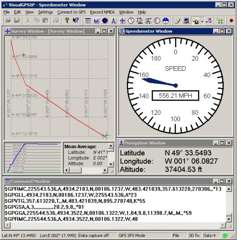Click the Print toolbar icon
241x240 pixels.
[55, 20]
